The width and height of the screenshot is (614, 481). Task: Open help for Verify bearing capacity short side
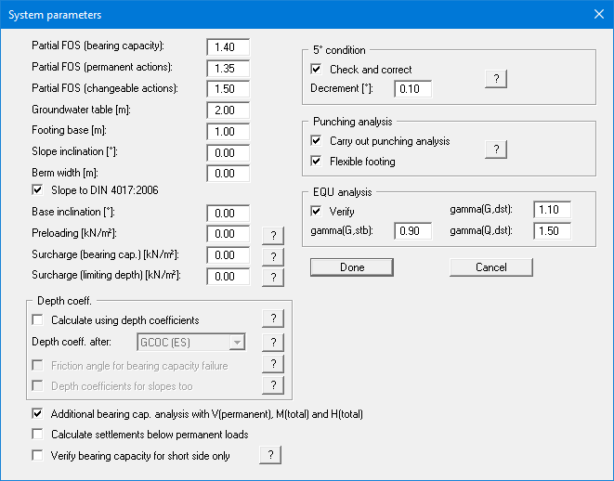click(x=269, y=455)
